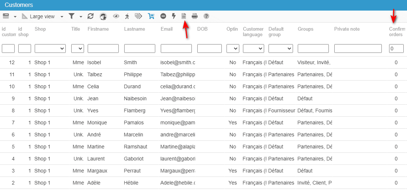The image size is (407, 190).
Task: Click the Email column header
Action: [x=167, y=29]
